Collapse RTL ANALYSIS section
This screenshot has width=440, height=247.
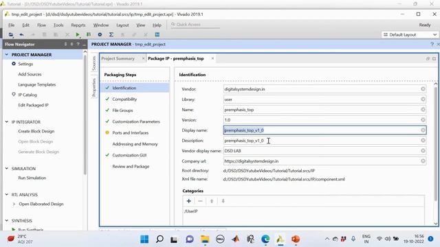[x=7, y=195]
